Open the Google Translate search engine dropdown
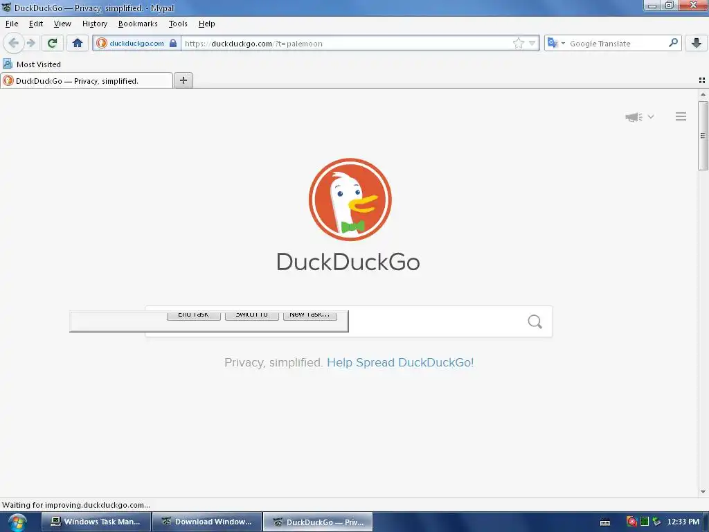Screen dimensions: 709x532 coord(556,44)
